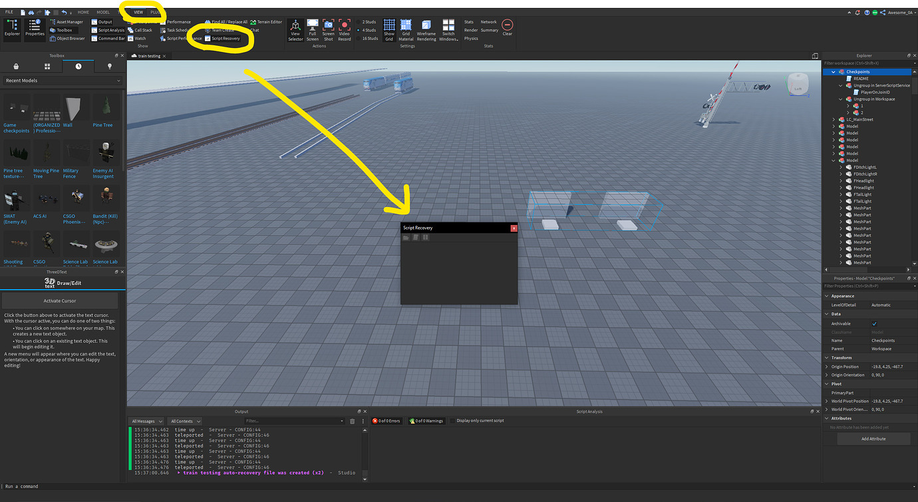Open the All Messages dropdown
918x502 pixels.
[146, 421]
